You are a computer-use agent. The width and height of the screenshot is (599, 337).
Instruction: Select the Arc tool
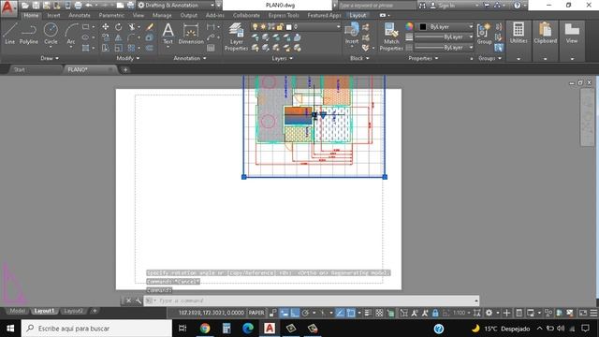click(71, 34)
